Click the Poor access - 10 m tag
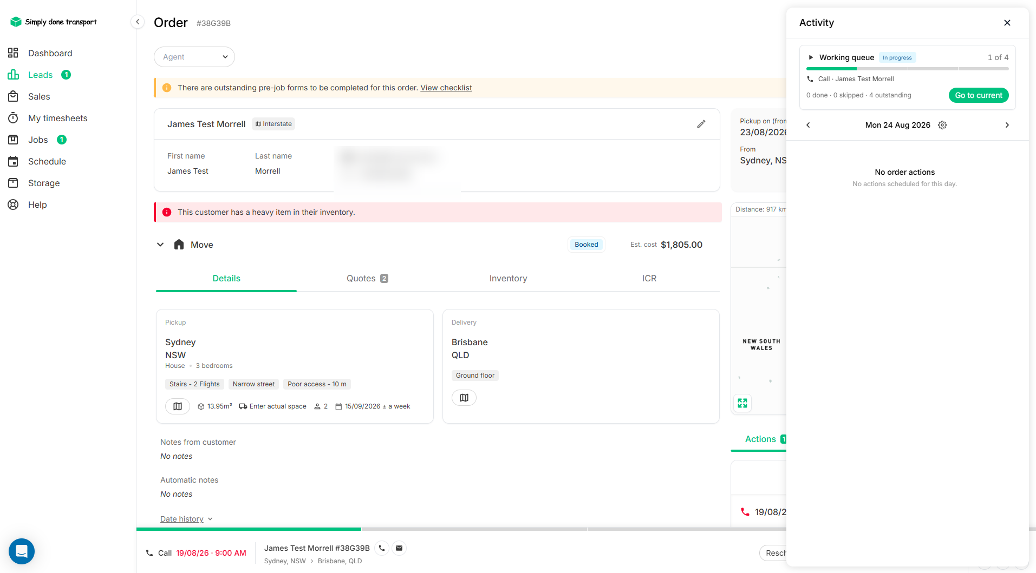The height and width of the screenshot is (573, 1036). coord(317,384)
